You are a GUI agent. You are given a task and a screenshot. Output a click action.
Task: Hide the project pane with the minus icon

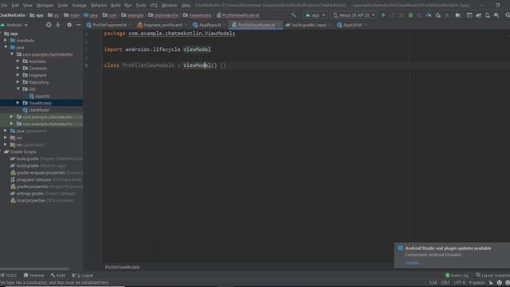(x=78, y=25)
